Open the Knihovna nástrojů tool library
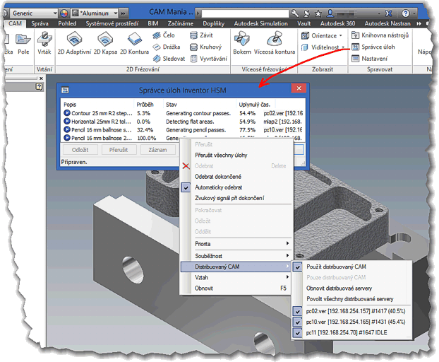Viewport: 439px width, 362px height. click(380, 35)
